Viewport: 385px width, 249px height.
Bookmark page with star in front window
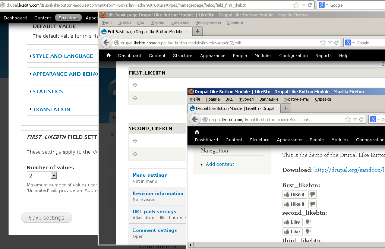(348, 120)
